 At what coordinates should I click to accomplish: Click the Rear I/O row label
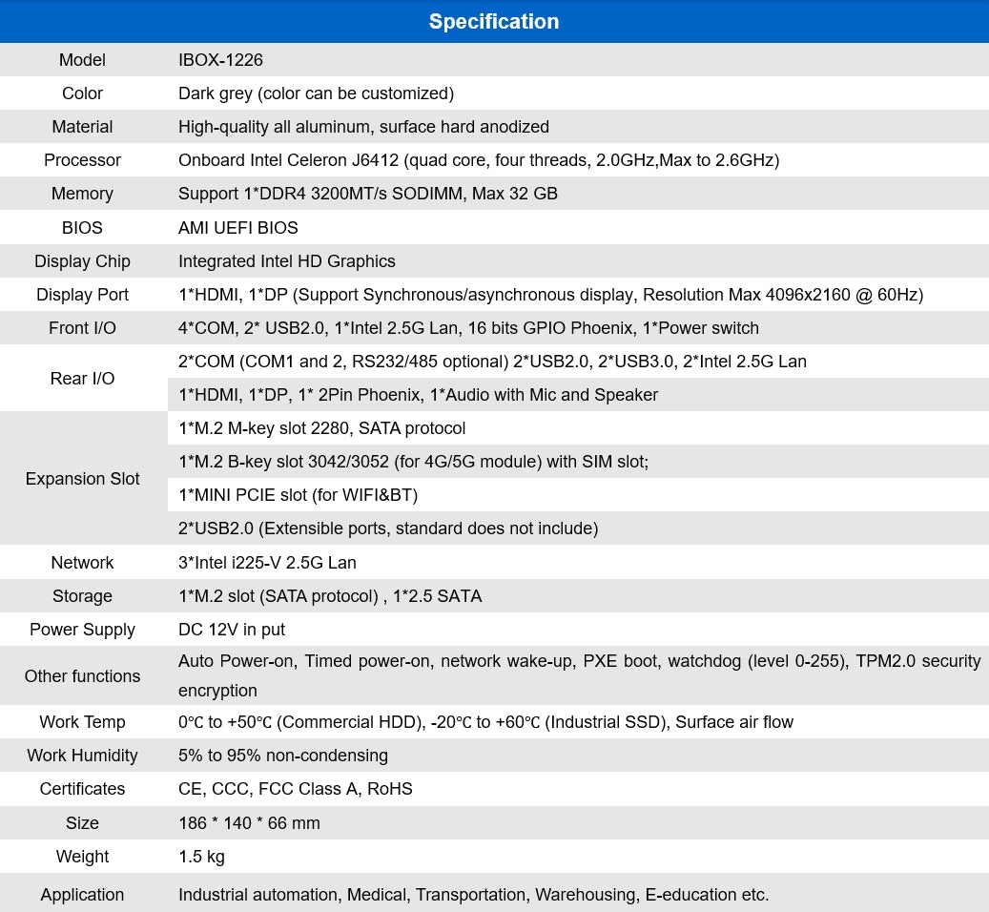[x=82, y=379]
